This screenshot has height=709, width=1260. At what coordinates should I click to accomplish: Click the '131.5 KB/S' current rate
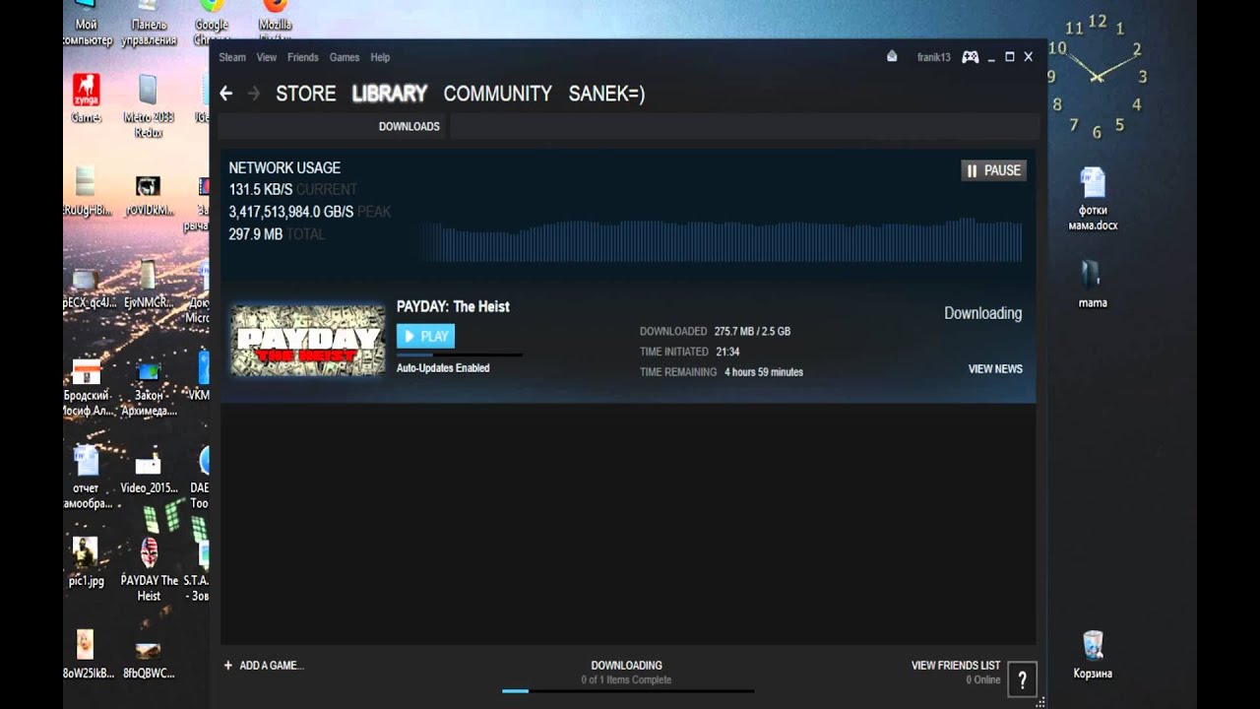261,189
